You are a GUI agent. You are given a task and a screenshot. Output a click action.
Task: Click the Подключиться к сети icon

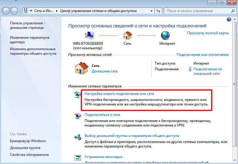point(78,116)
